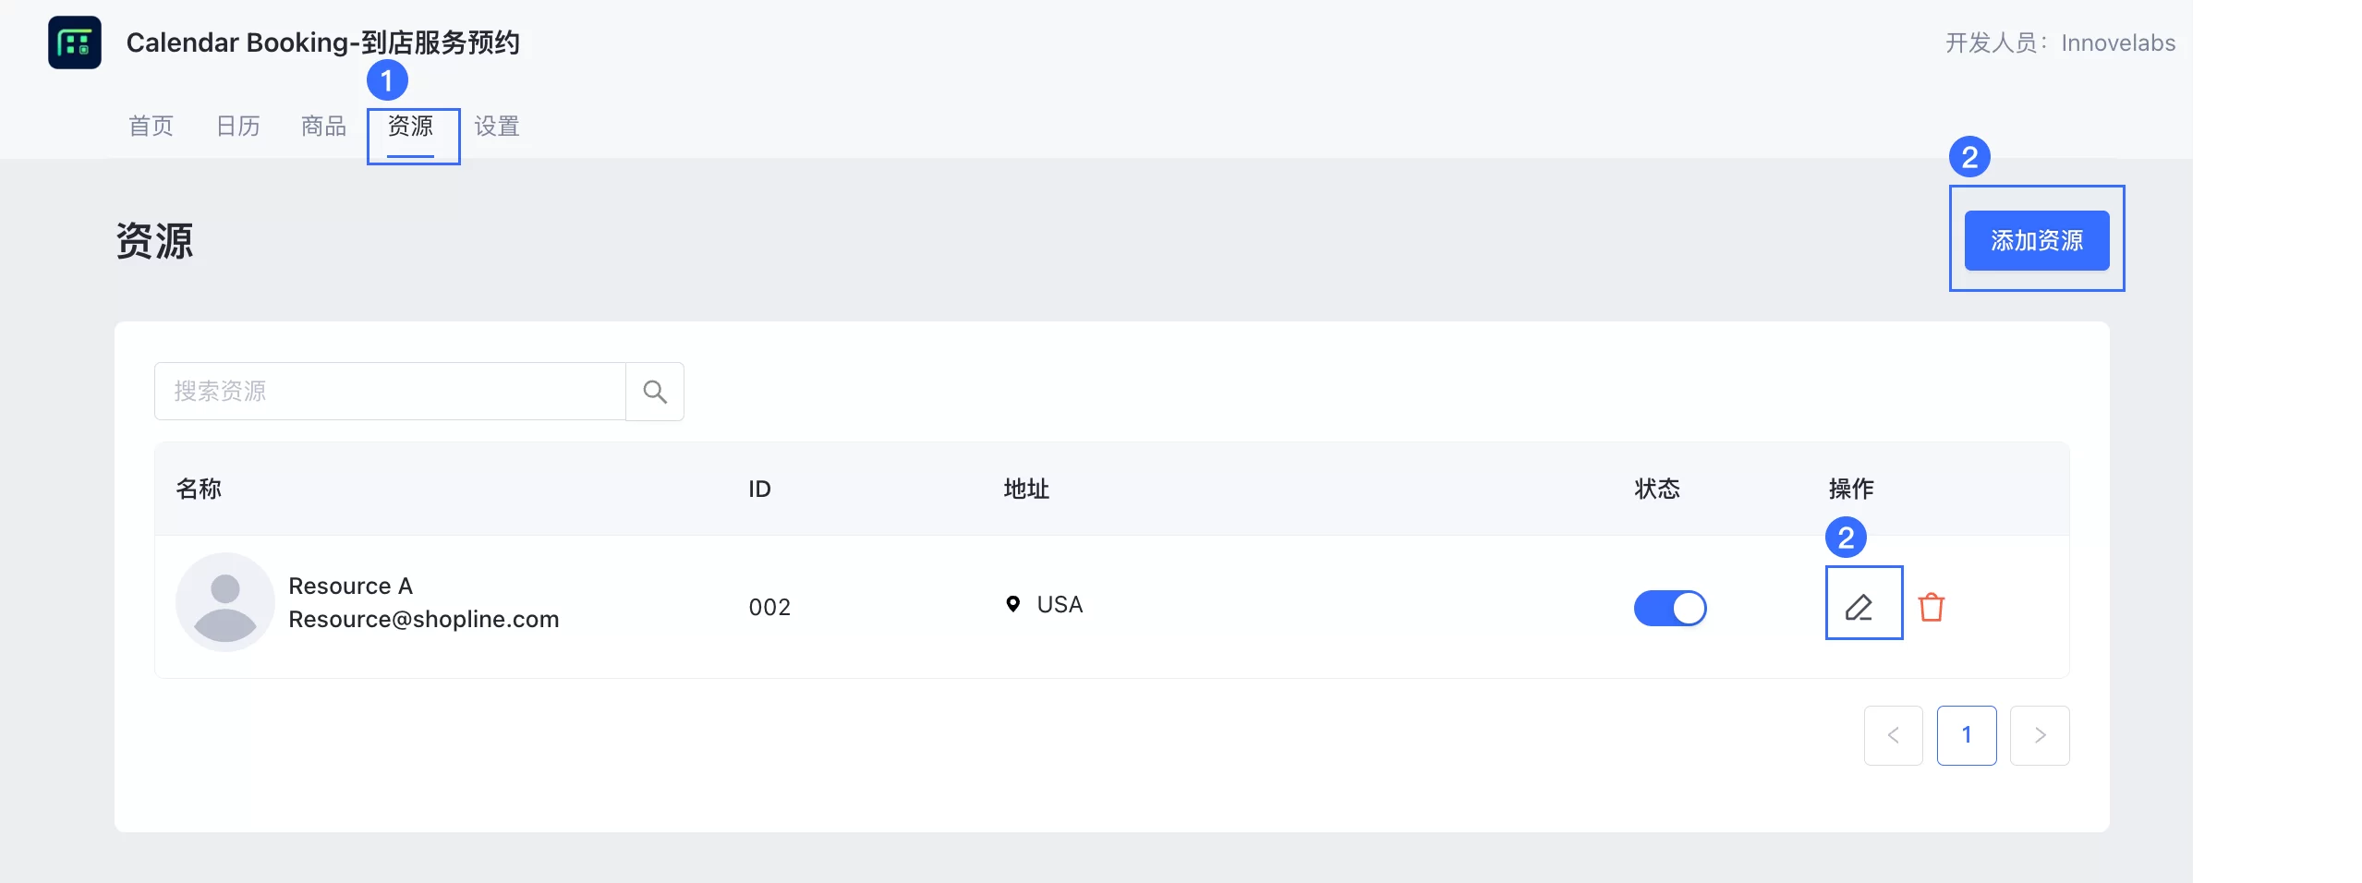Open the 商品 tab
This screenshot has height=883, width=2362.
point(324,126)
